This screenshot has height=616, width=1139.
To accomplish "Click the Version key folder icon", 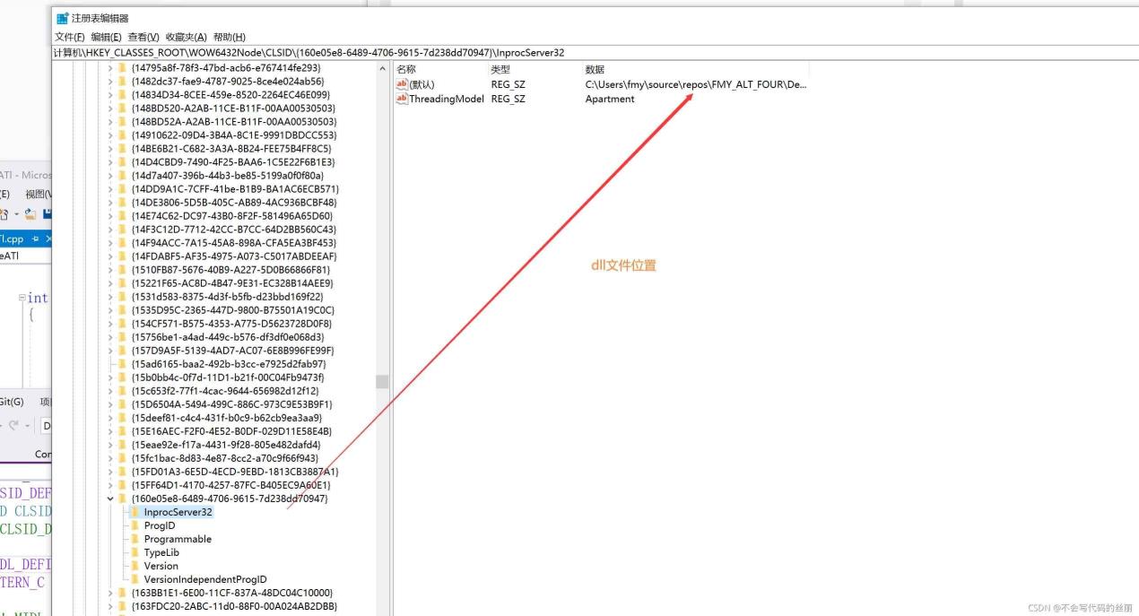I will pyautogui.click(x=135, y=566).
